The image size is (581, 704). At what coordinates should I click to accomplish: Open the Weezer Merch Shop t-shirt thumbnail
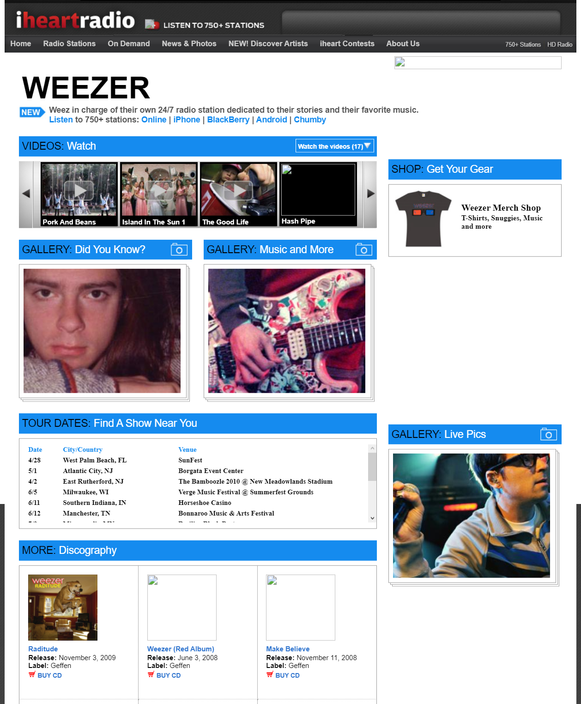pyautogui.click(x=424, y=219)
